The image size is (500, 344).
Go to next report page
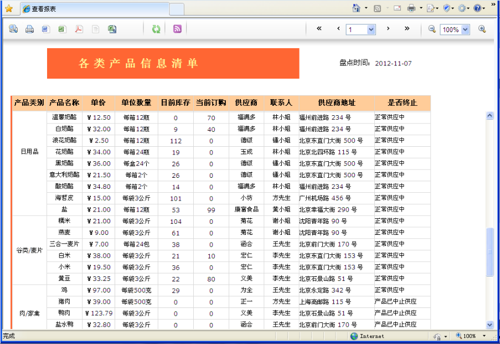tap(388, 28)
